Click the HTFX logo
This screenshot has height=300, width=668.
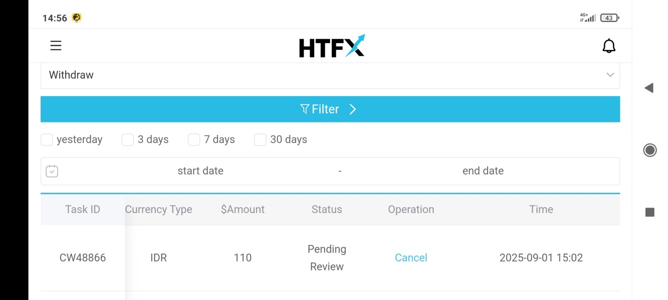332,46
